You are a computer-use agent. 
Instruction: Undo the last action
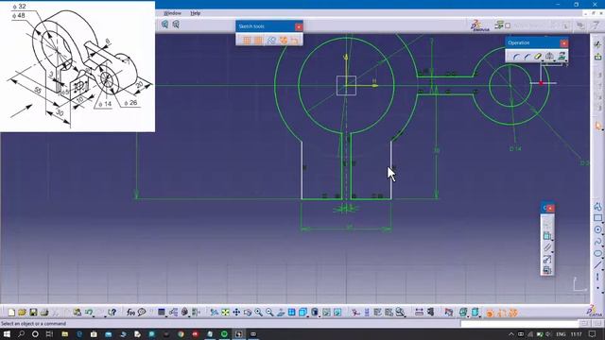point(89,313)
